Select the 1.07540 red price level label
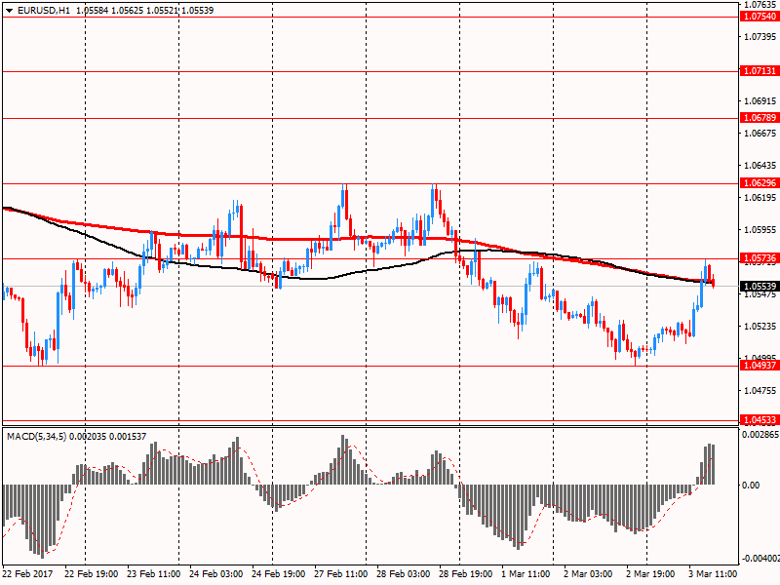The height and width of the screenshot is (585, 780). (760, 17)
